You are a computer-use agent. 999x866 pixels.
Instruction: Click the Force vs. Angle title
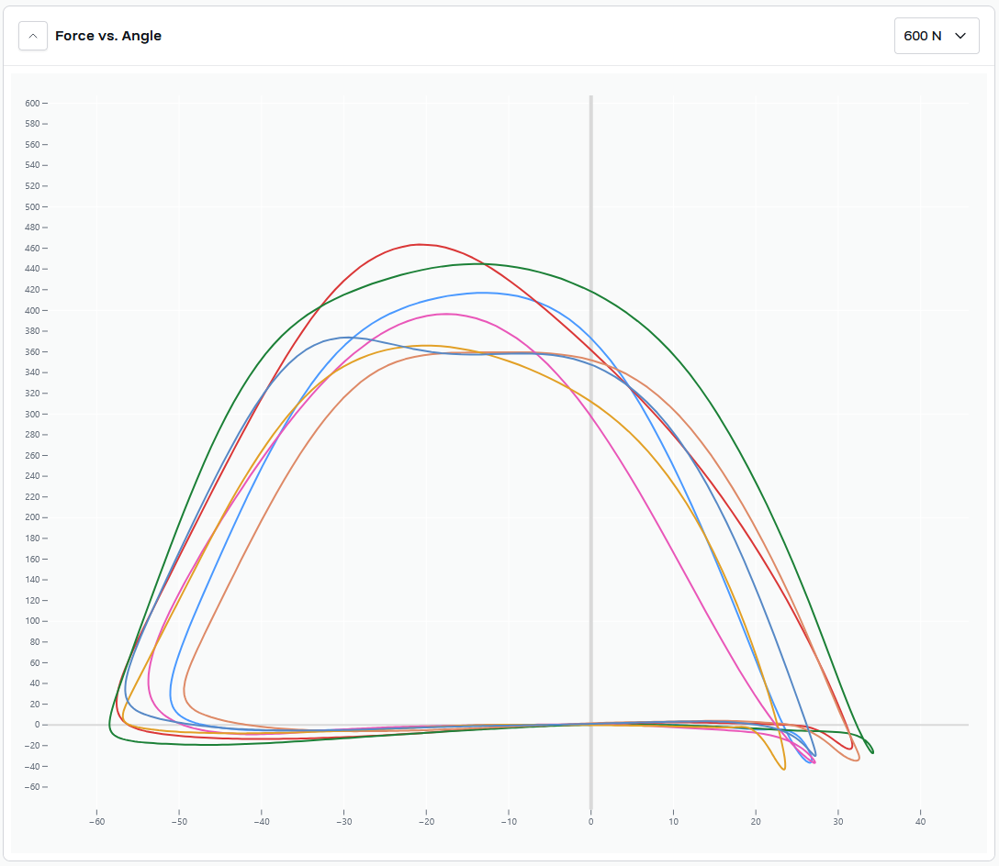point(108,36)
